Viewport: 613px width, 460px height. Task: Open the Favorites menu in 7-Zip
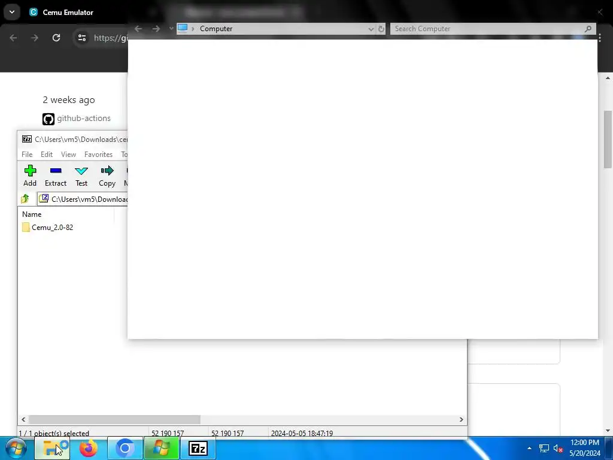98,155
